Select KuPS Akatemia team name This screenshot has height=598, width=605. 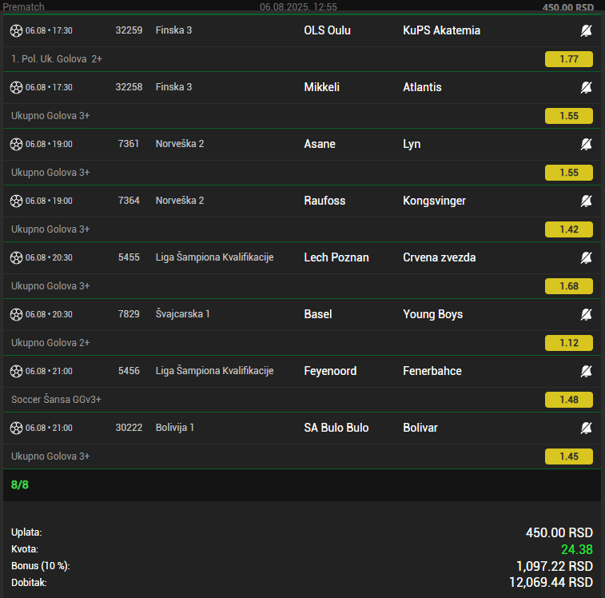(441, 30)
